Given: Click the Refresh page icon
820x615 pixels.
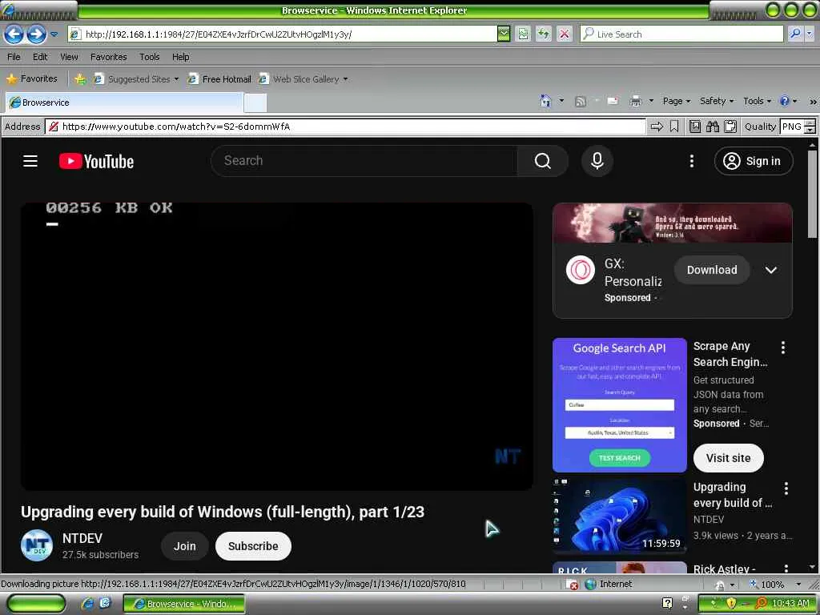Looking at the screenshot, I should pos(544,34).
